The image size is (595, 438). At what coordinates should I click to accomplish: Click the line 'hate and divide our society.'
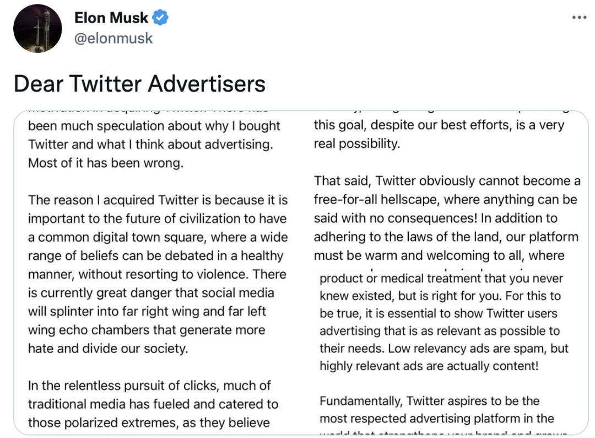108,348
